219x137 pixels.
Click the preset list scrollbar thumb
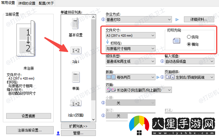(x=93, y=60)
